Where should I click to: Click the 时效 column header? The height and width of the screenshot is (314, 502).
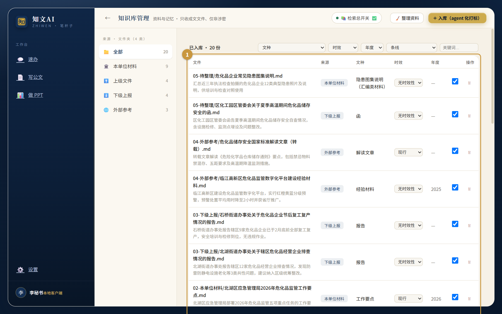coord(398,63)
